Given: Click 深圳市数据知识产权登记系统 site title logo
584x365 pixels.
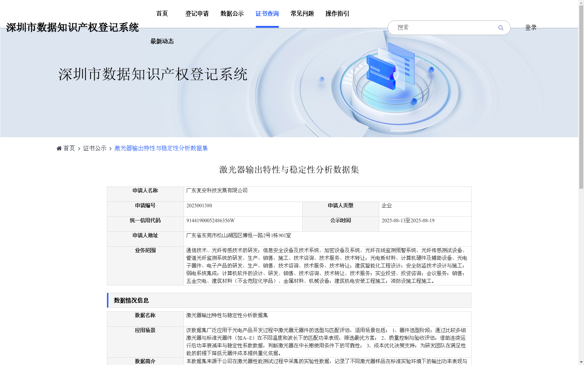Looking at the screenshot, I should [x=72, y=27].
